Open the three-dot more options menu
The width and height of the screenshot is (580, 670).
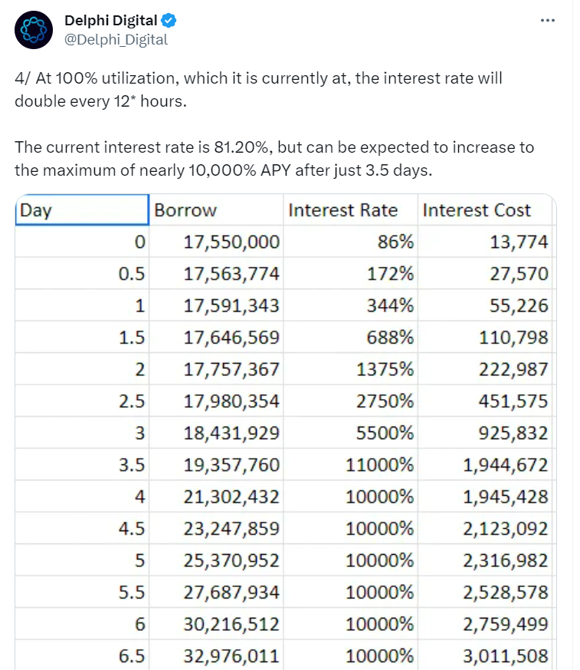click(547, 21)
